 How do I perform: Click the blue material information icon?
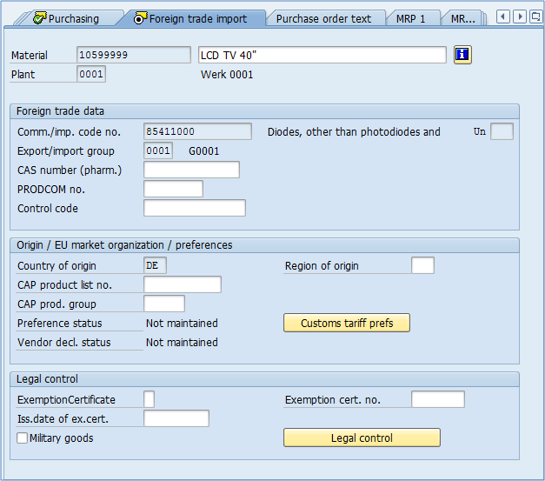[462, 55]
